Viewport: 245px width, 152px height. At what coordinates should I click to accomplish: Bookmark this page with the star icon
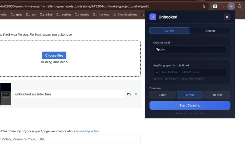click(204, 6)
